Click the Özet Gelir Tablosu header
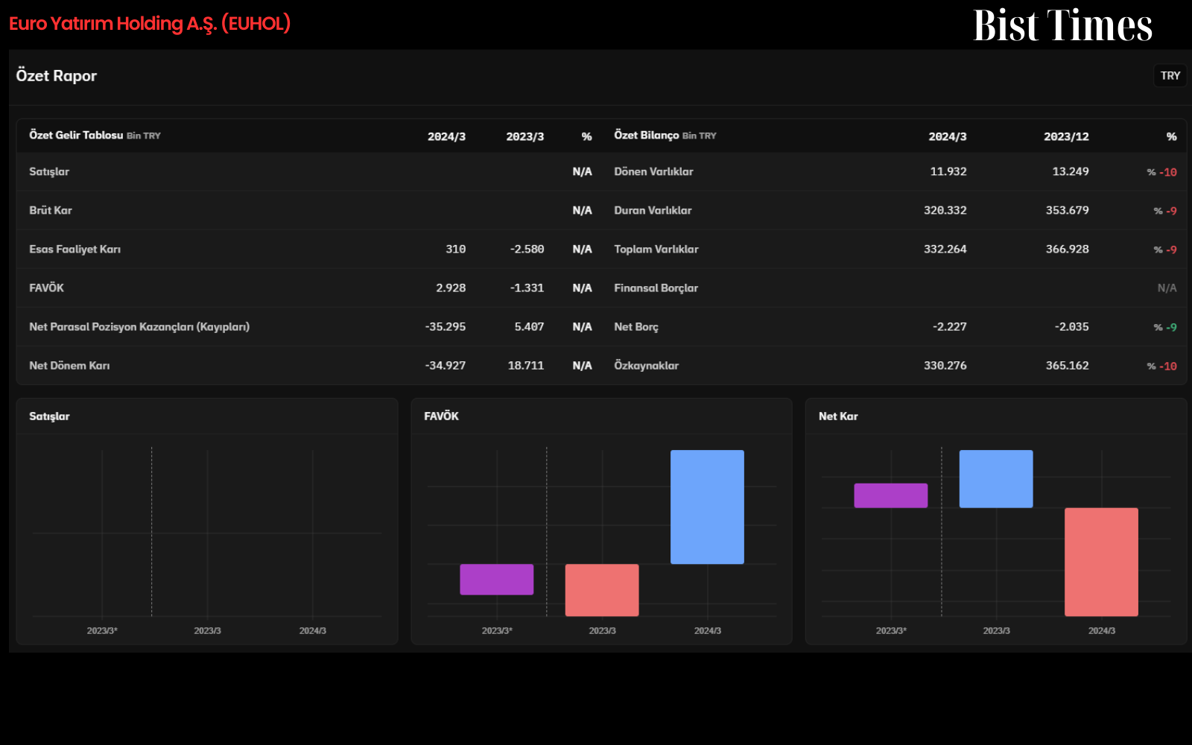 tap(76, 136)
